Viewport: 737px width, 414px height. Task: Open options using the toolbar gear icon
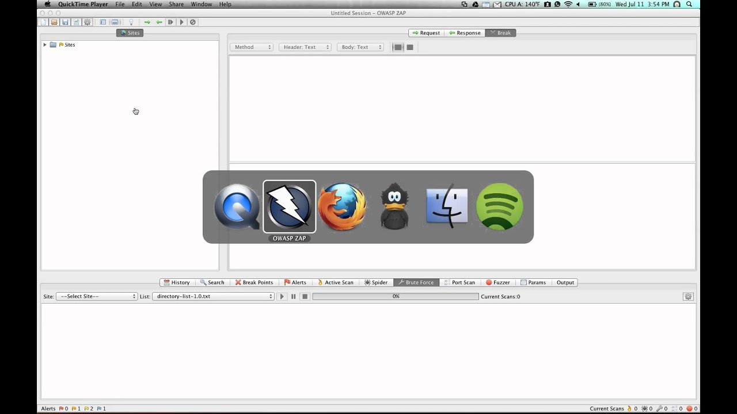[x=87, y=22]
